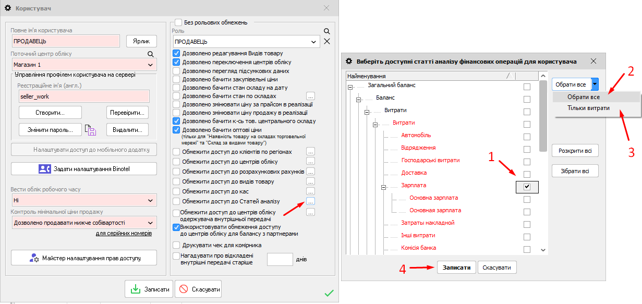Open the ellipsis button for доступ до кас
The width and height of the screenshot is (642, 304).
[310, 191]
